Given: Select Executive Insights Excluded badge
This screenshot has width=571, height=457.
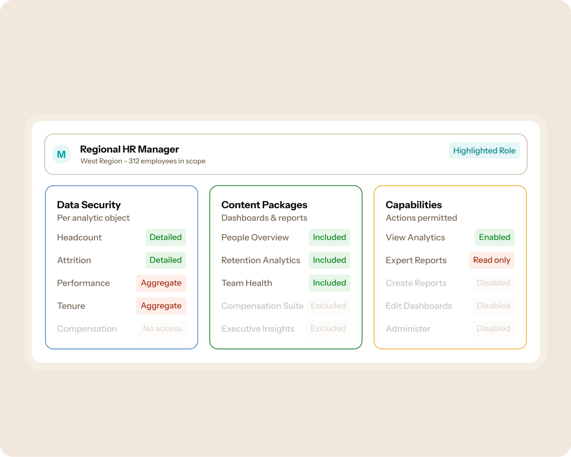Looking at the screenshot, I should coord(328,329).
